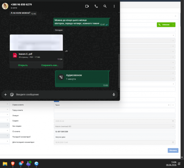Open Microsoft Teams from the taskbar
This screenshot has width=184, height=168.
[x=28, y=163]
